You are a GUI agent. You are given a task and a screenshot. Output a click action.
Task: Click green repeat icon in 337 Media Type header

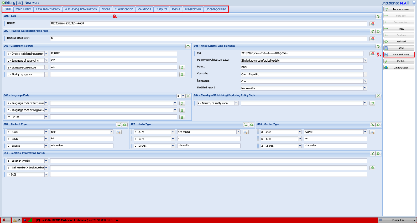251,124
